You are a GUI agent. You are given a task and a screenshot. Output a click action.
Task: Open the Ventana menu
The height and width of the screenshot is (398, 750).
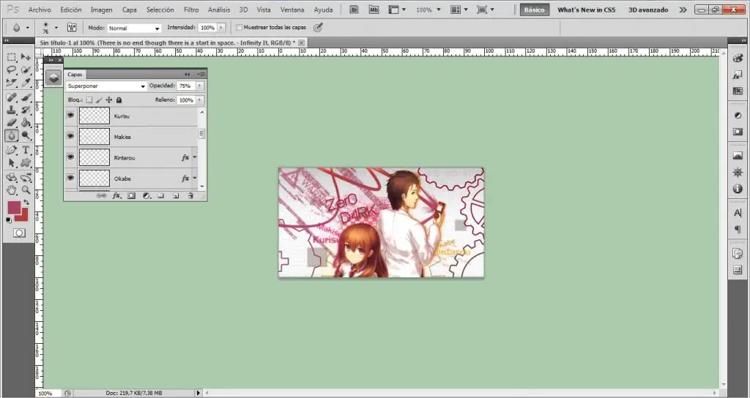[292, 10]
